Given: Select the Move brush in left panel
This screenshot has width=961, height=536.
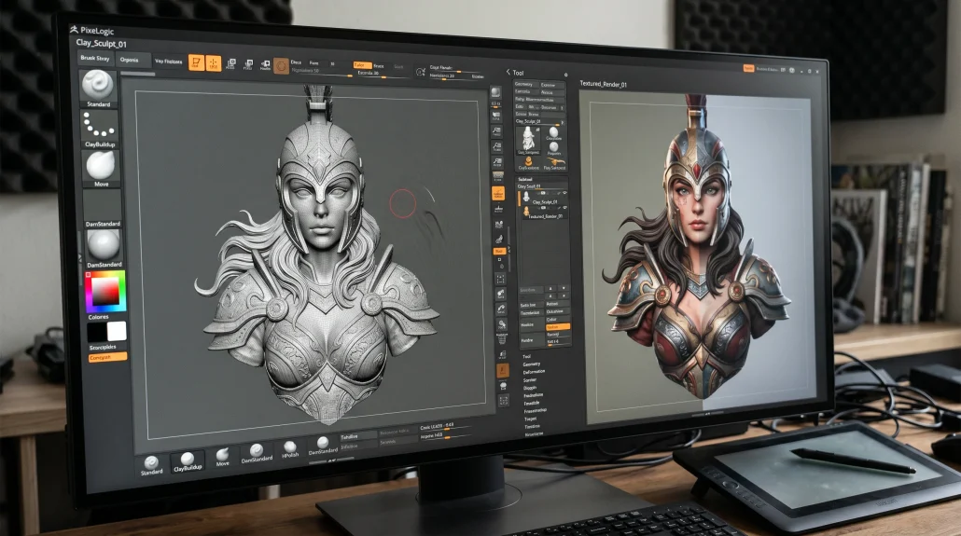Looking at the screenshot, I should point(101,169).
